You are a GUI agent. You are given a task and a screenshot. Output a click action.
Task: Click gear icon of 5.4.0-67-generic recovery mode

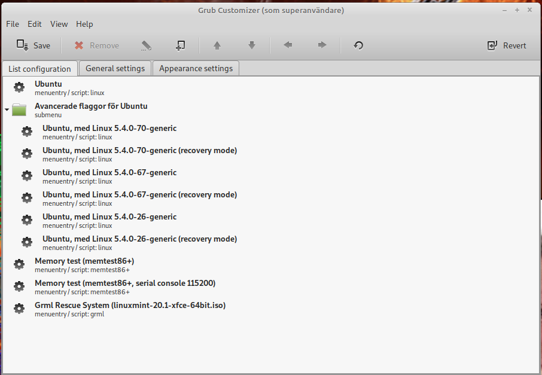pos(27,198)
